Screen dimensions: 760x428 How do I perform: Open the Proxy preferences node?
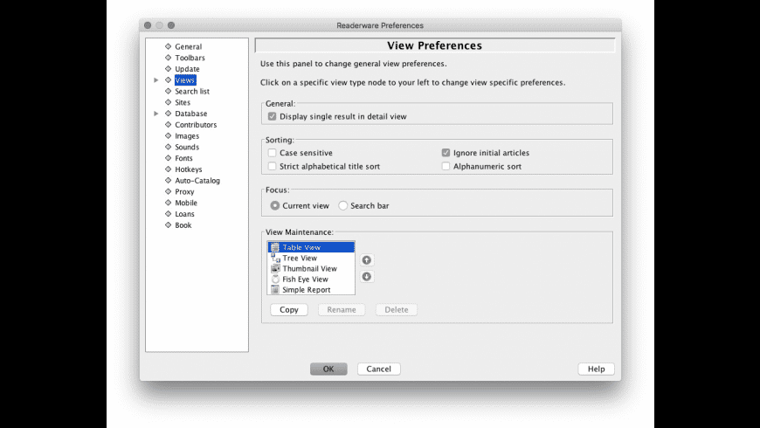(x=184, y=191)
